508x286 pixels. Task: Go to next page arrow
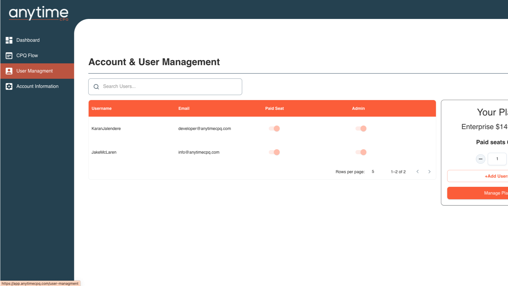click(429, 172)
